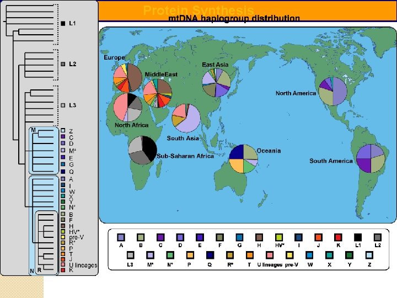Viewport: 397px width, 298px height.
Task: Select the MiddleEast pie chart
Action: 158,93
